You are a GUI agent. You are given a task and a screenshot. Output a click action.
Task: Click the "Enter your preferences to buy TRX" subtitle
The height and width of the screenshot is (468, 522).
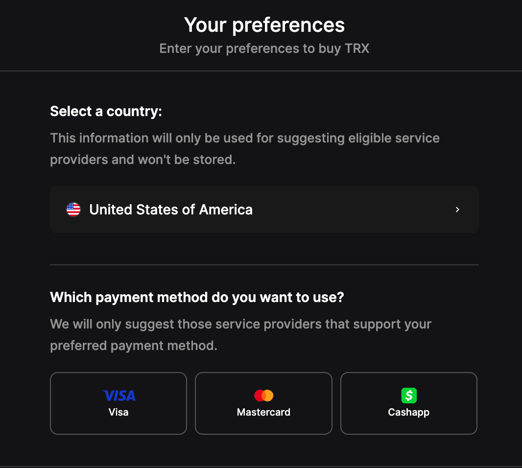264,48
